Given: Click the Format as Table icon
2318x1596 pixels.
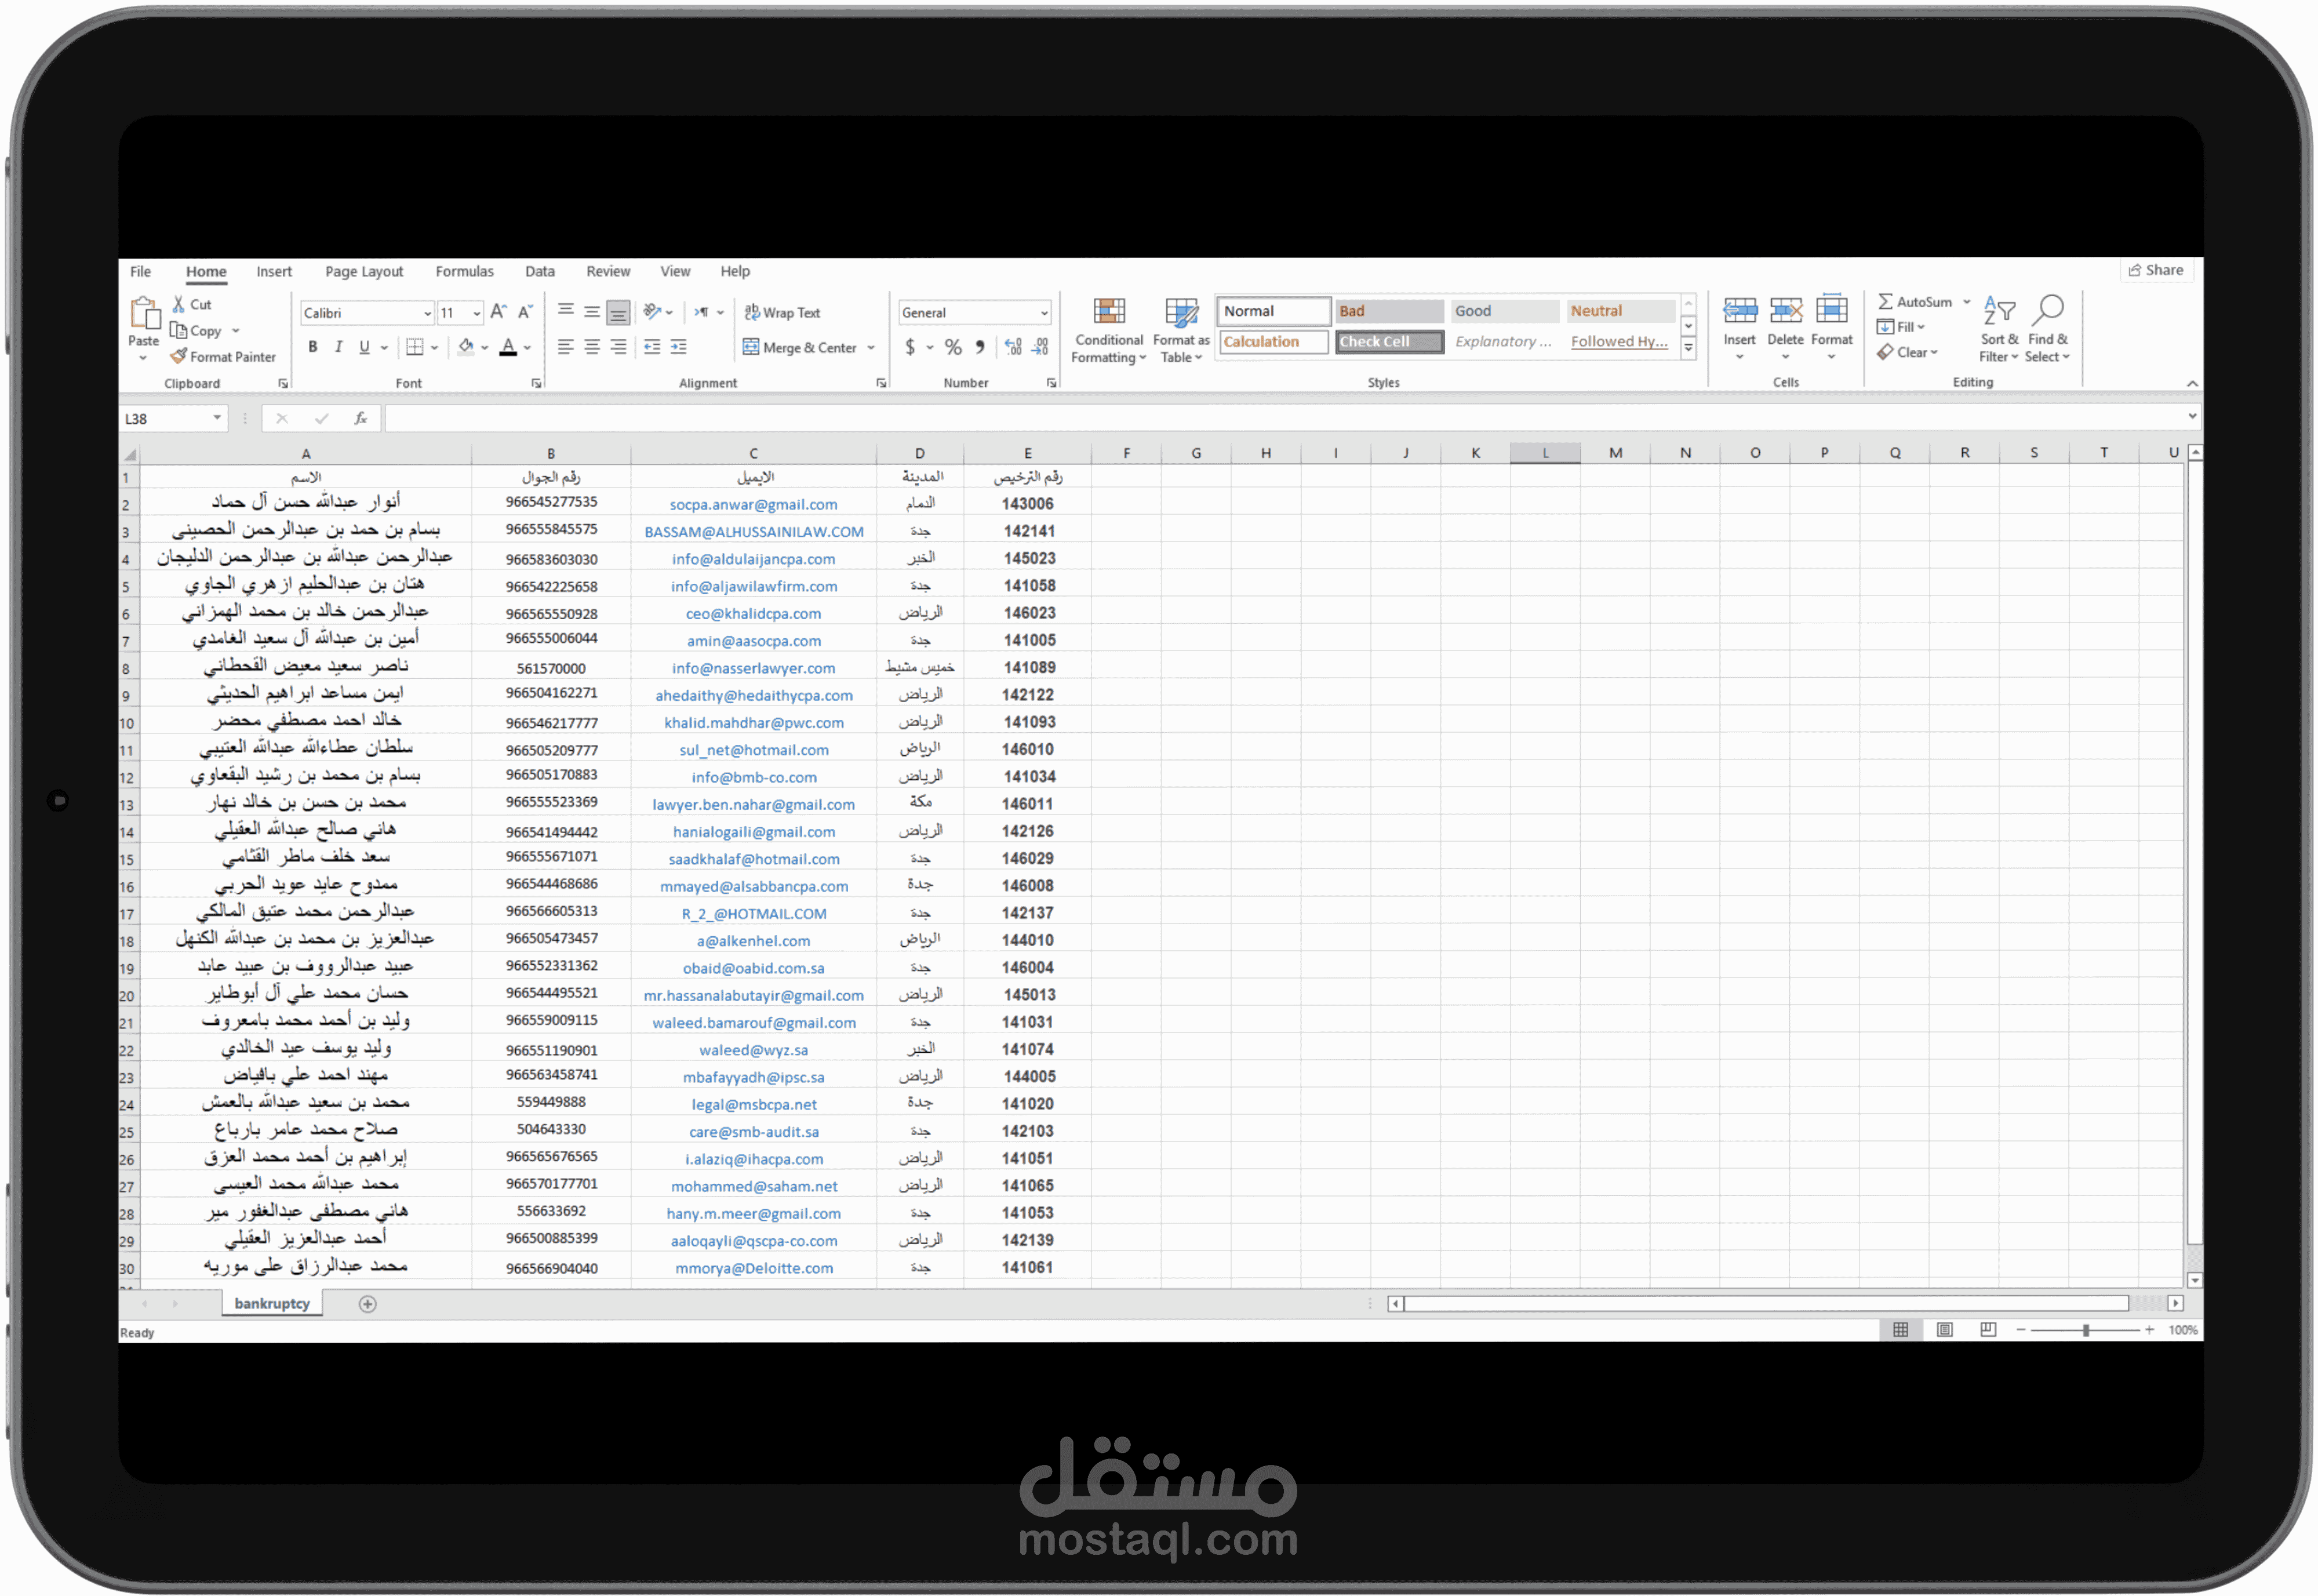Looking at the screenshot, I should (1181, 312).
